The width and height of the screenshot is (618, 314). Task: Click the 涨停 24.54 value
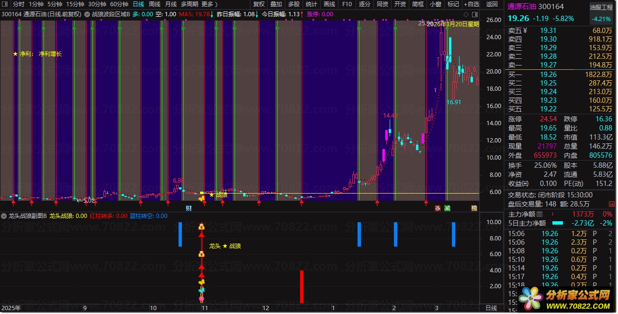548,119
